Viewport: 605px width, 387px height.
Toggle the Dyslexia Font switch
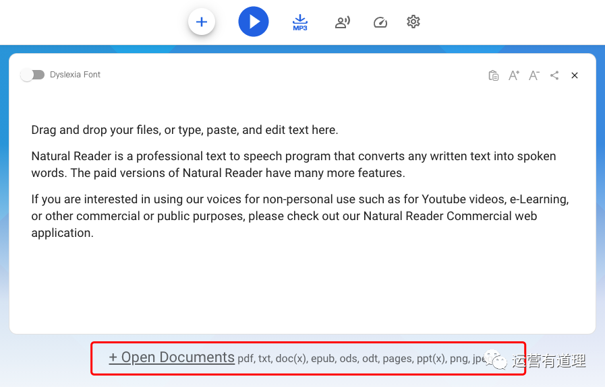(32, 75)
